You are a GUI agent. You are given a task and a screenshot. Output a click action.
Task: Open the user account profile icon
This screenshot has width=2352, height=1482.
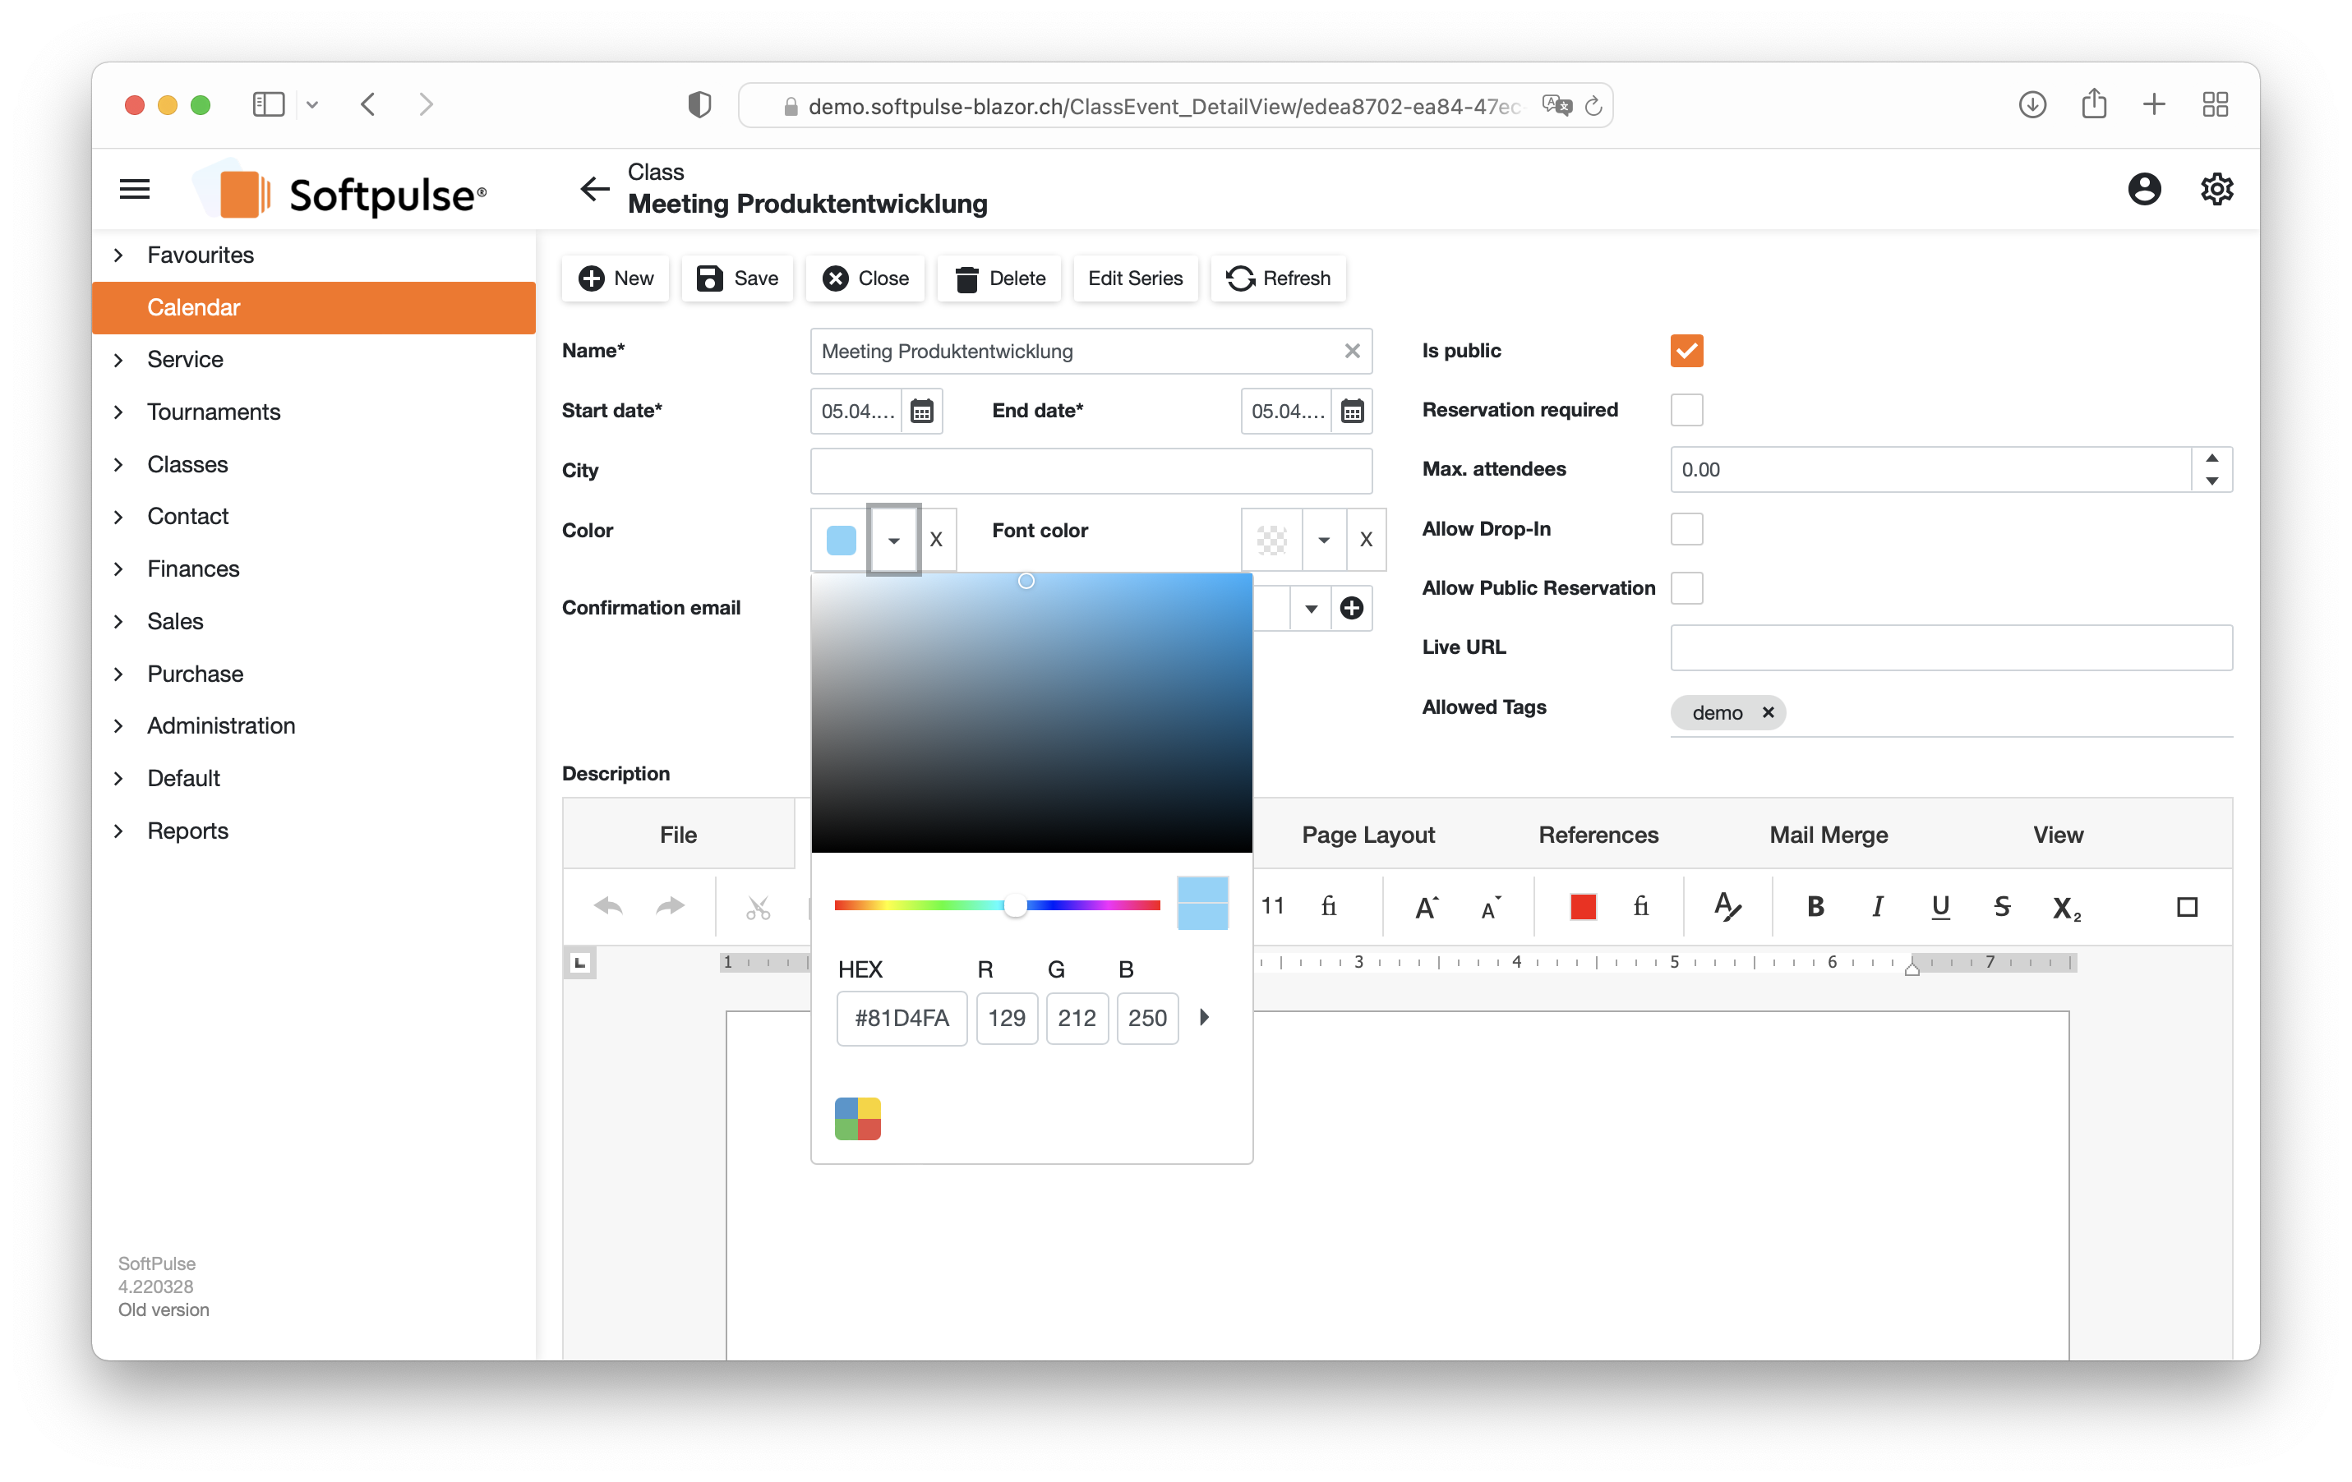[2144, 188]
